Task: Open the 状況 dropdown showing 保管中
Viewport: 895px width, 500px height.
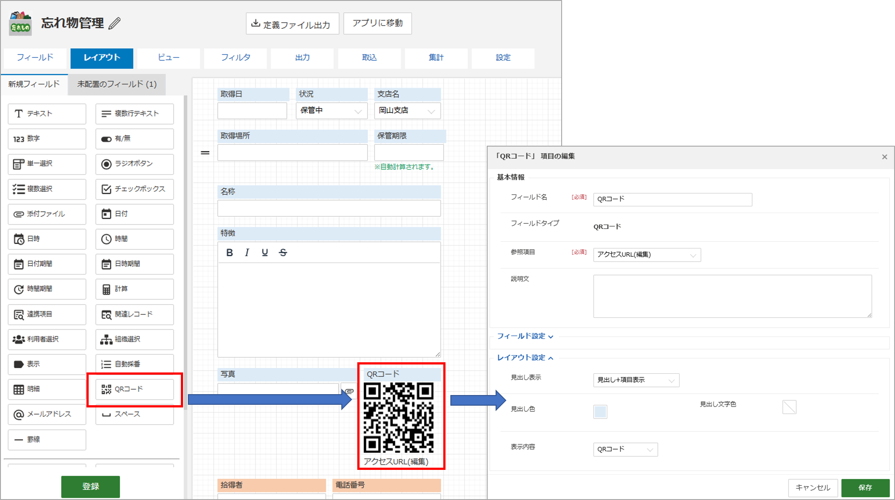Action: click(332, 111)
